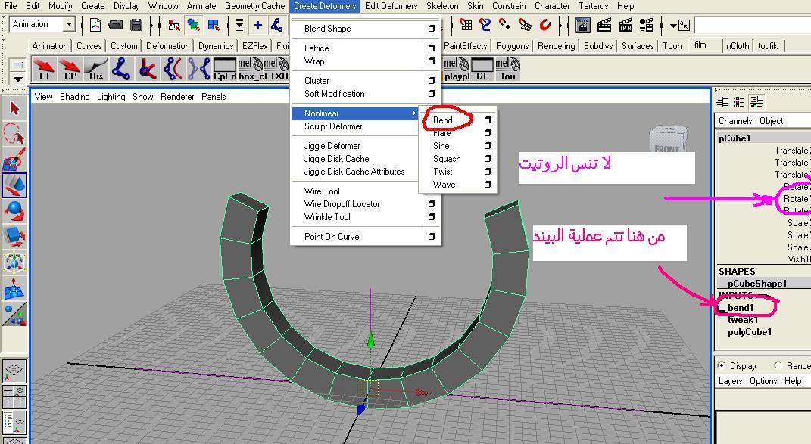Open the Rendering shelf tab

556,46
